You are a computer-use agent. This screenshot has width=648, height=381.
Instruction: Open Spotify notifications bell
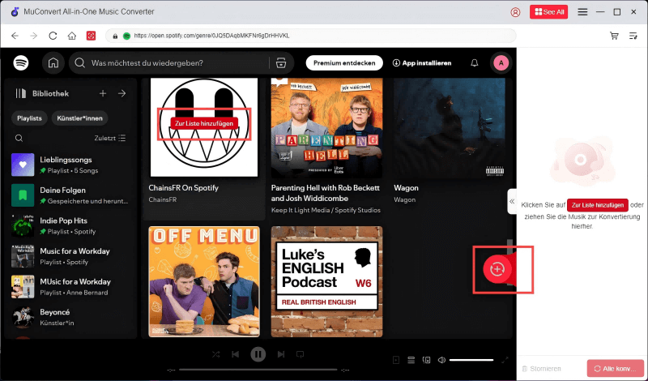[475, 62]
